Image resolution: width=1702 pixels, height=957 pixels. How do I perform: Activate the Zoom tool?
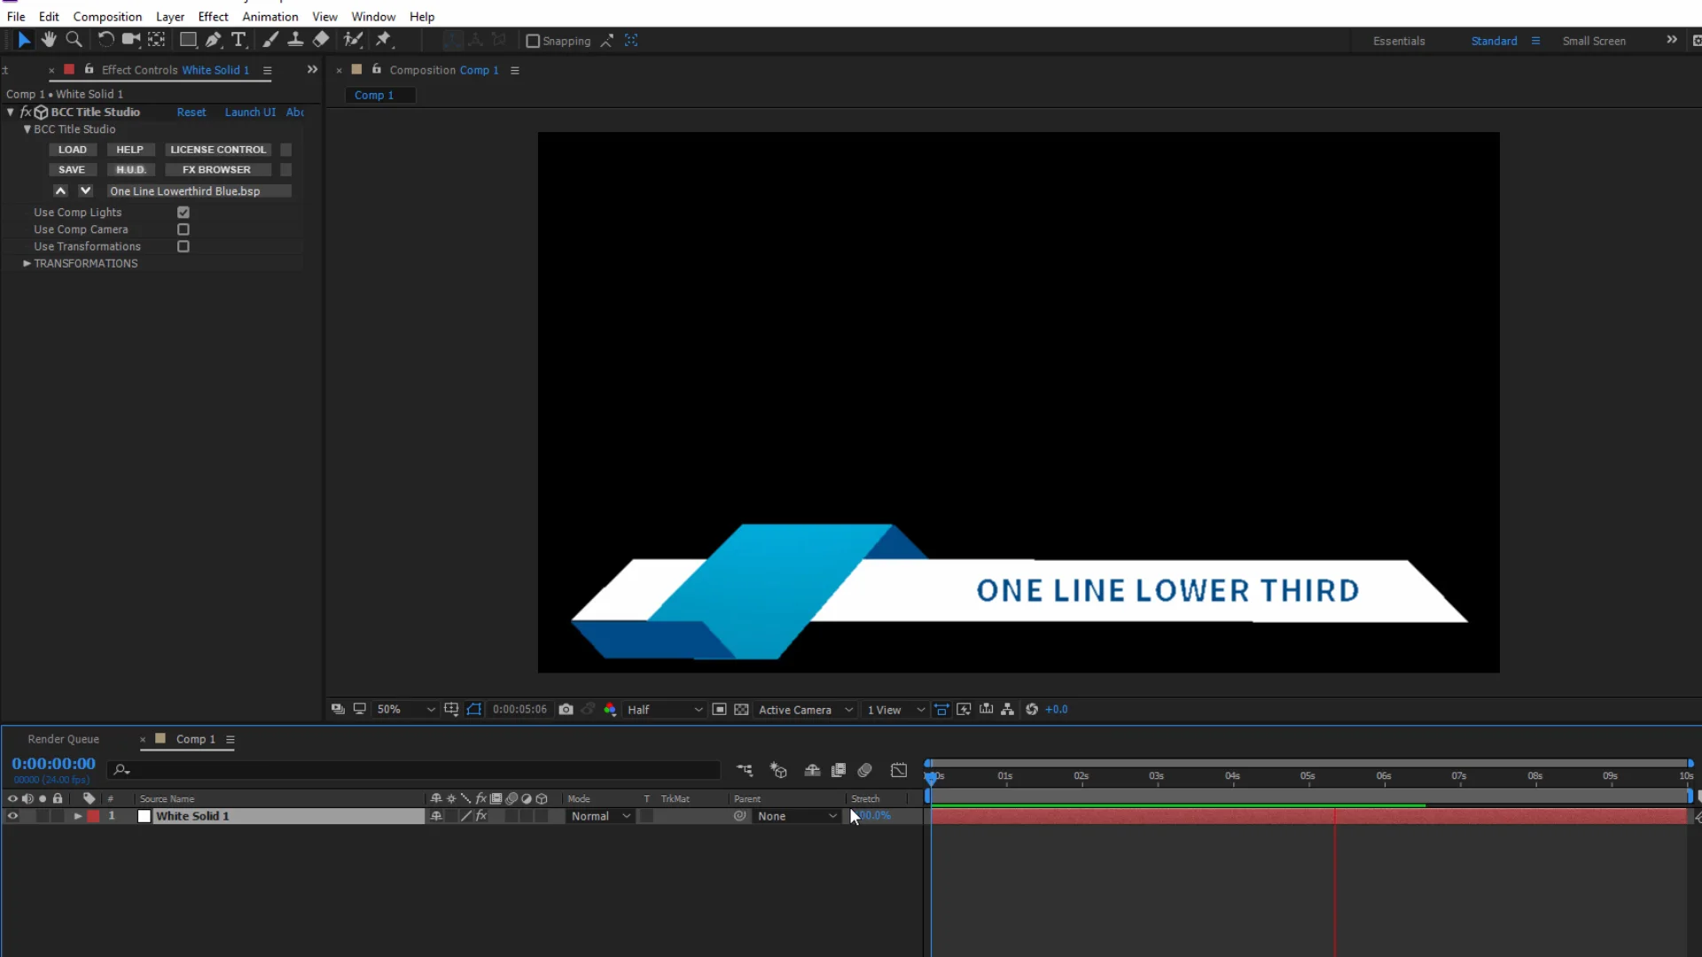[x=74, y=39]
